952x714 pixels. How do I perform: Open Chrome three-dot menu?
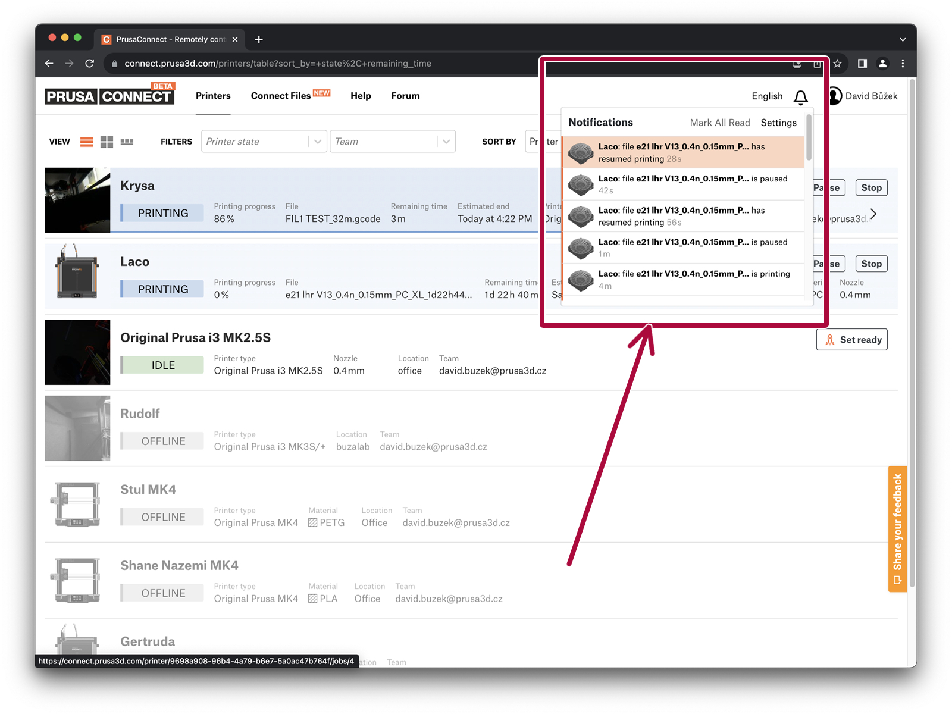[x=903, y=64]
